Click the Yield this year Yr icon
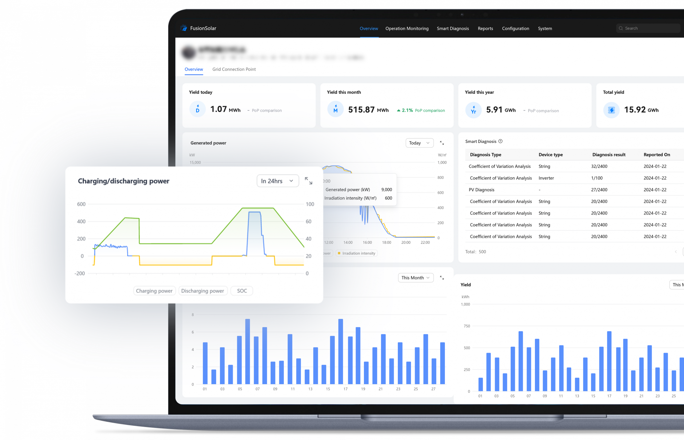Screen dimensions: 684x440 [473, 110]
